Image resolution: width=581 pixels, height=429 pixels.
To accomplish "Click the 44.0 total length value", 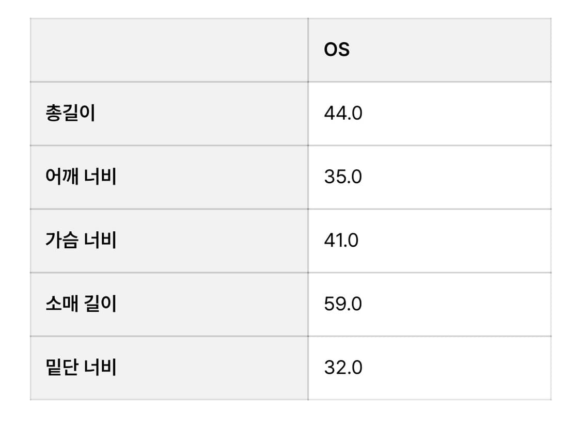I will click(x=343, y=114).
